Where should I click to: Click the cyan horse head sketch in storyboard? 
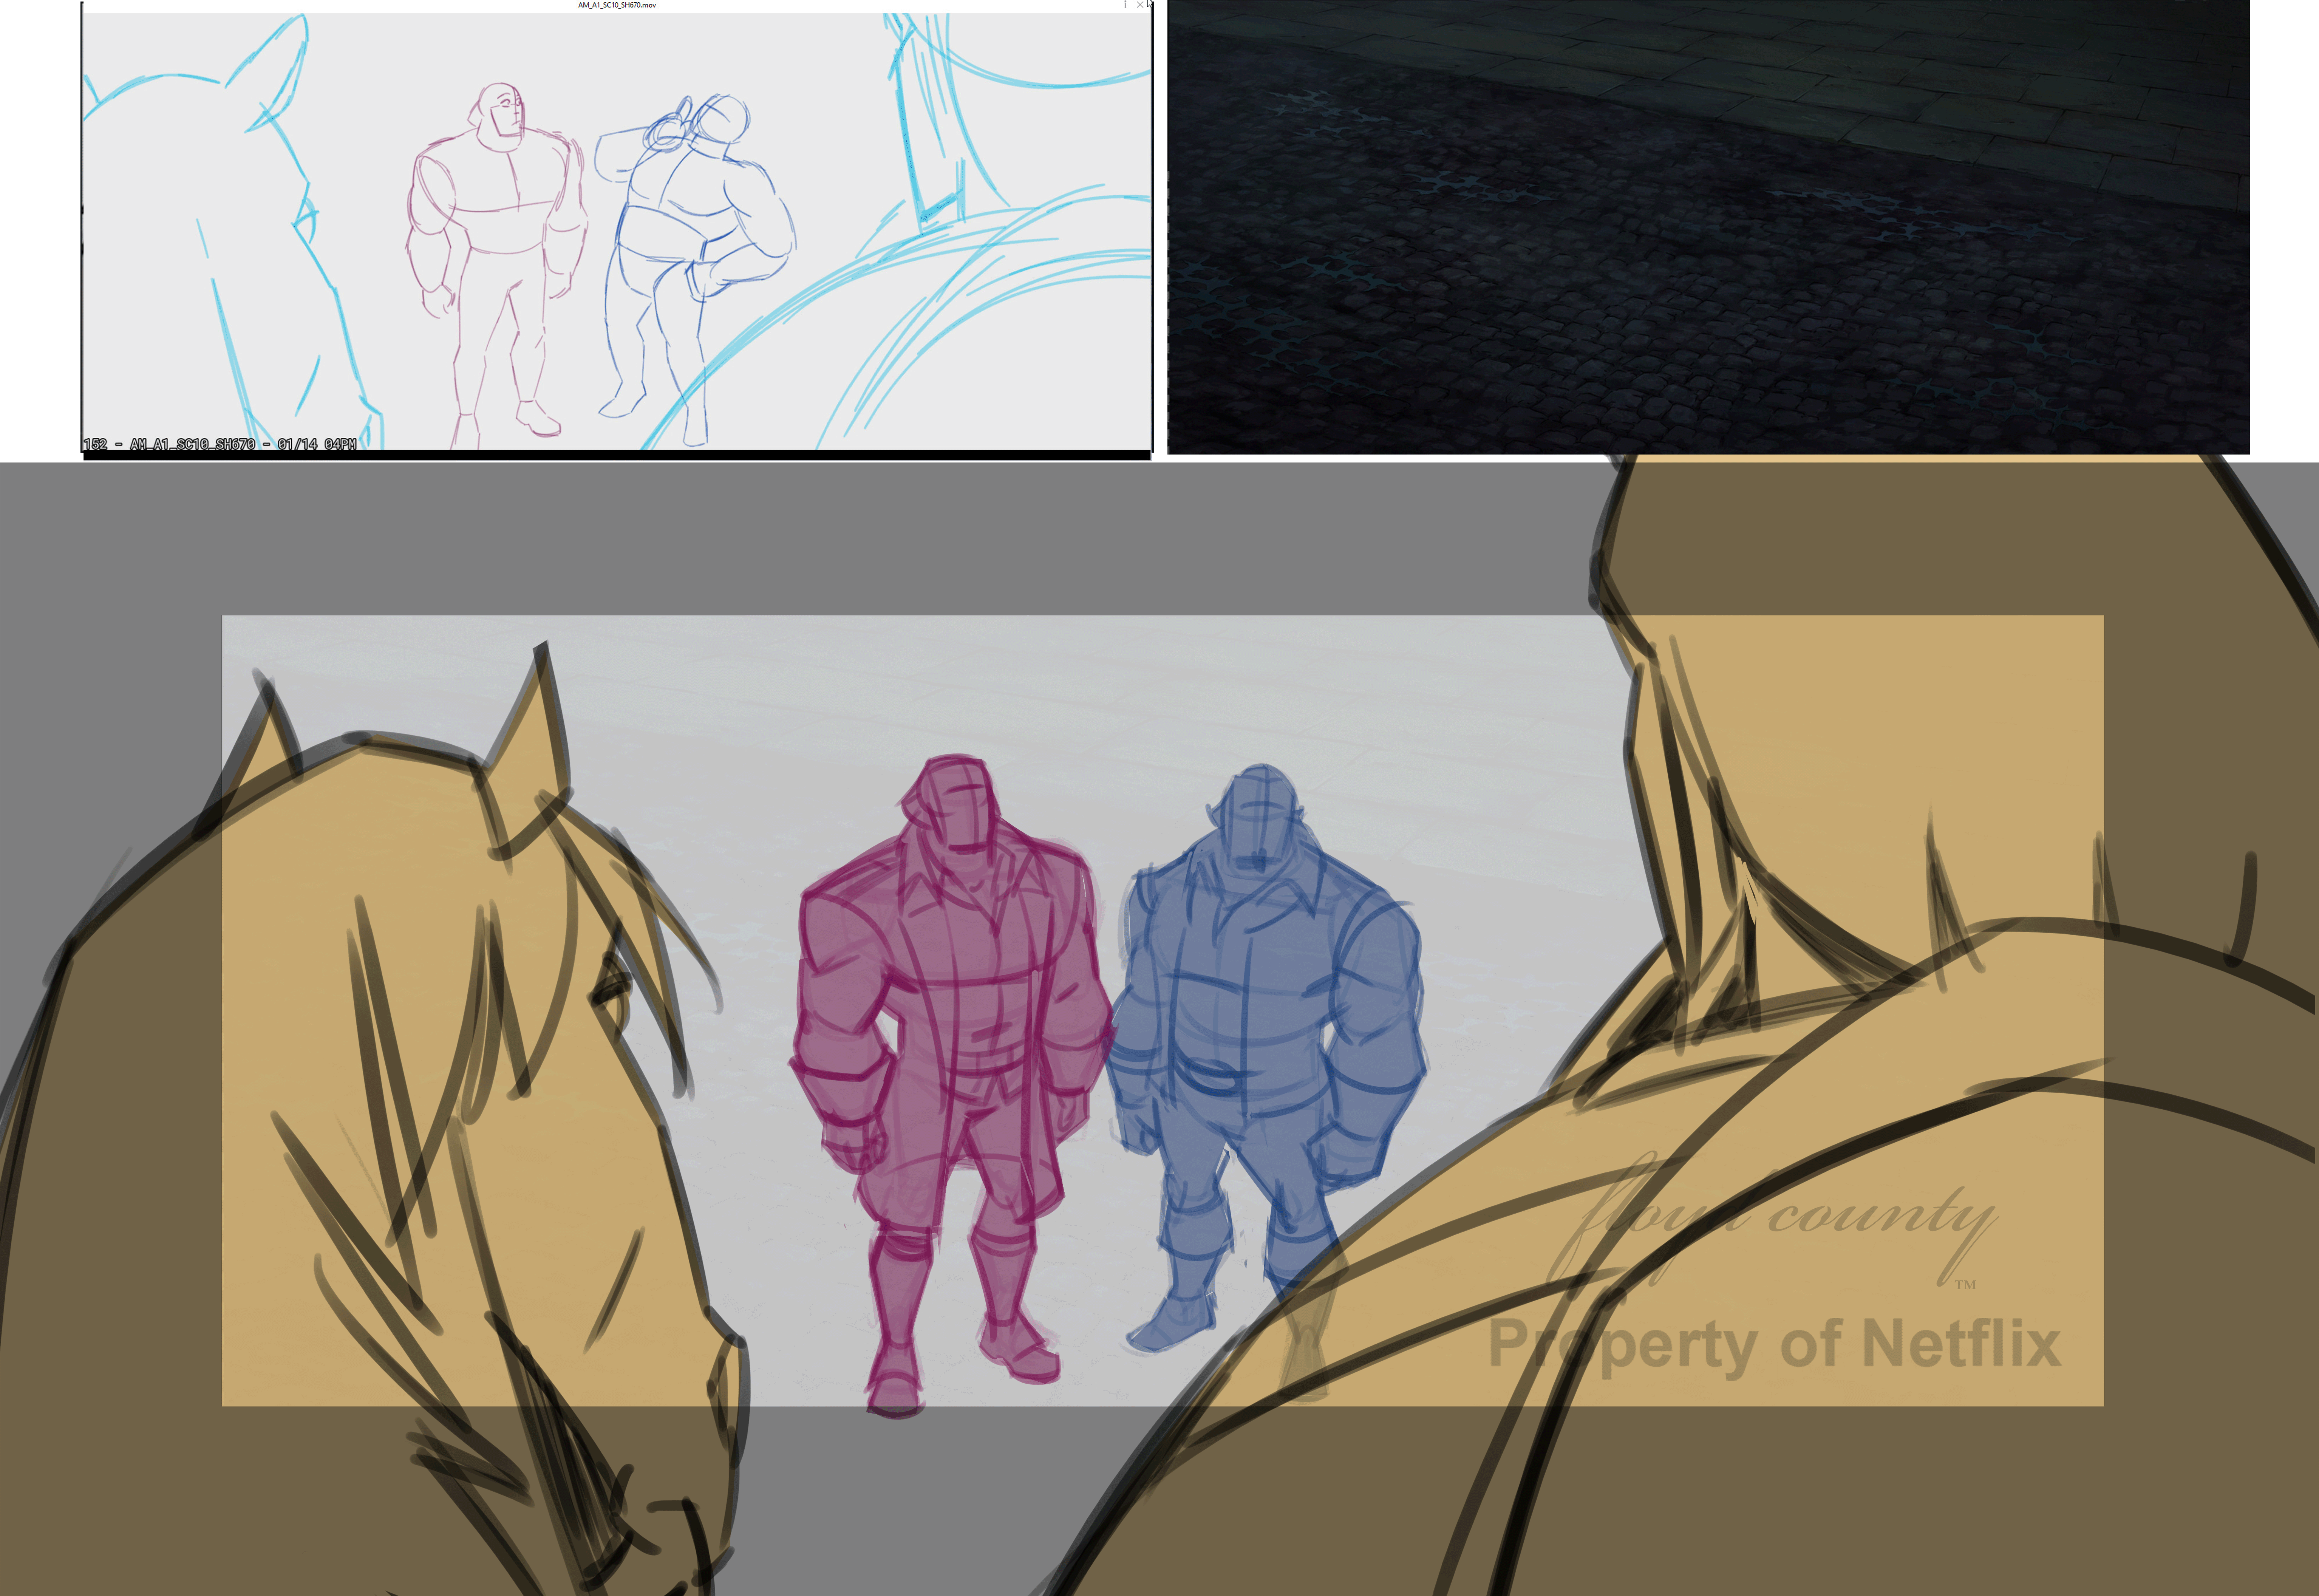pyautogui.click(x=230, y=200)
